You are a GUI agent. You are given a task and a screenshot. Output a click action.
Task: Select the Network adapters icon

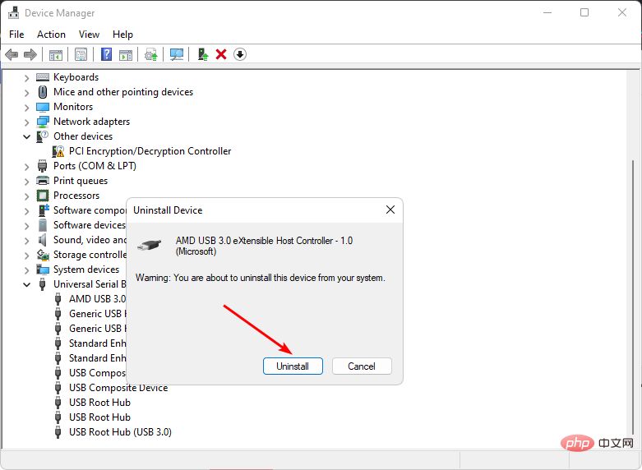point(43,122)
